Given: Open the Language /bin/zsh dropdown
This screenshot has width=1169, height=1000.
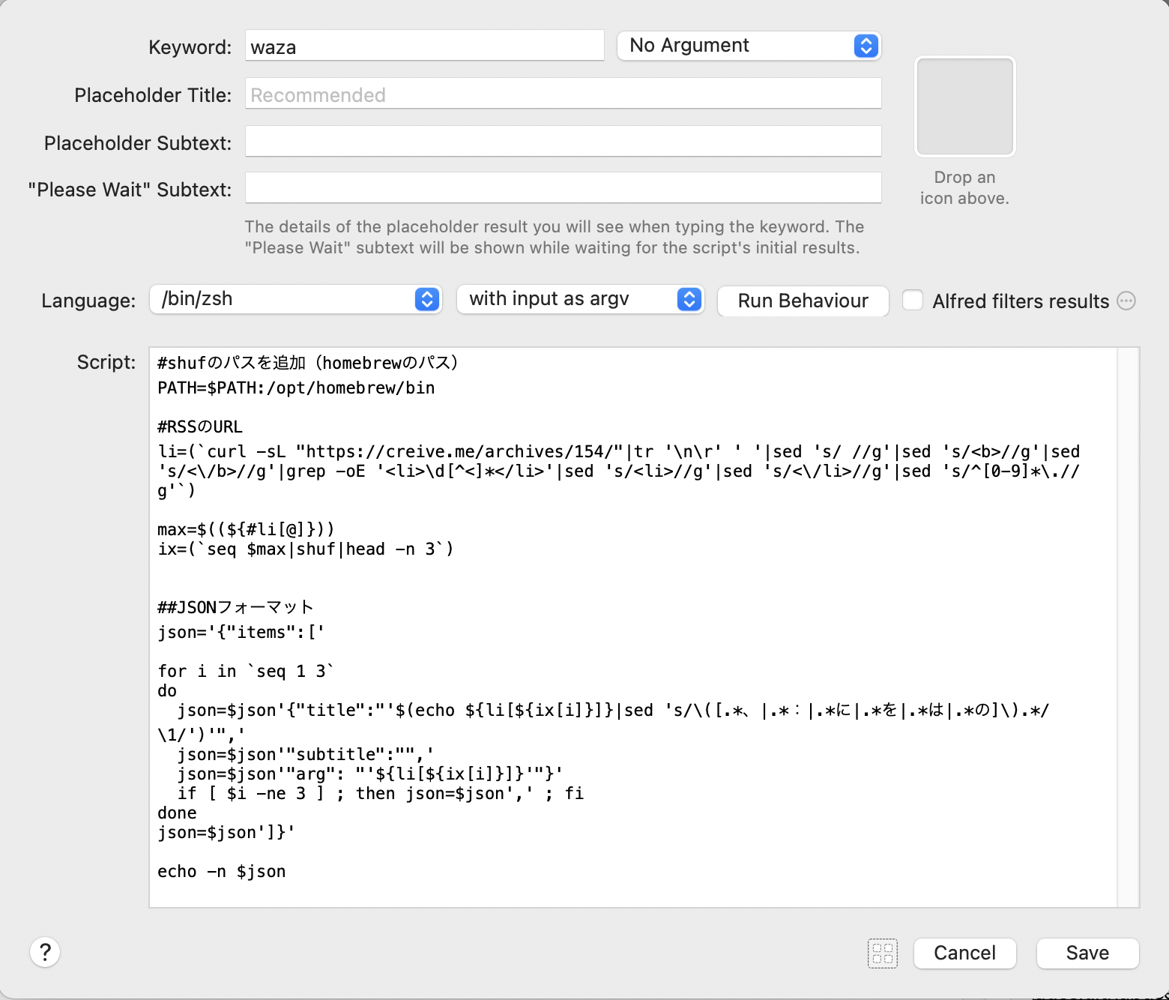Looking at the screenshot, I should 296,299.
